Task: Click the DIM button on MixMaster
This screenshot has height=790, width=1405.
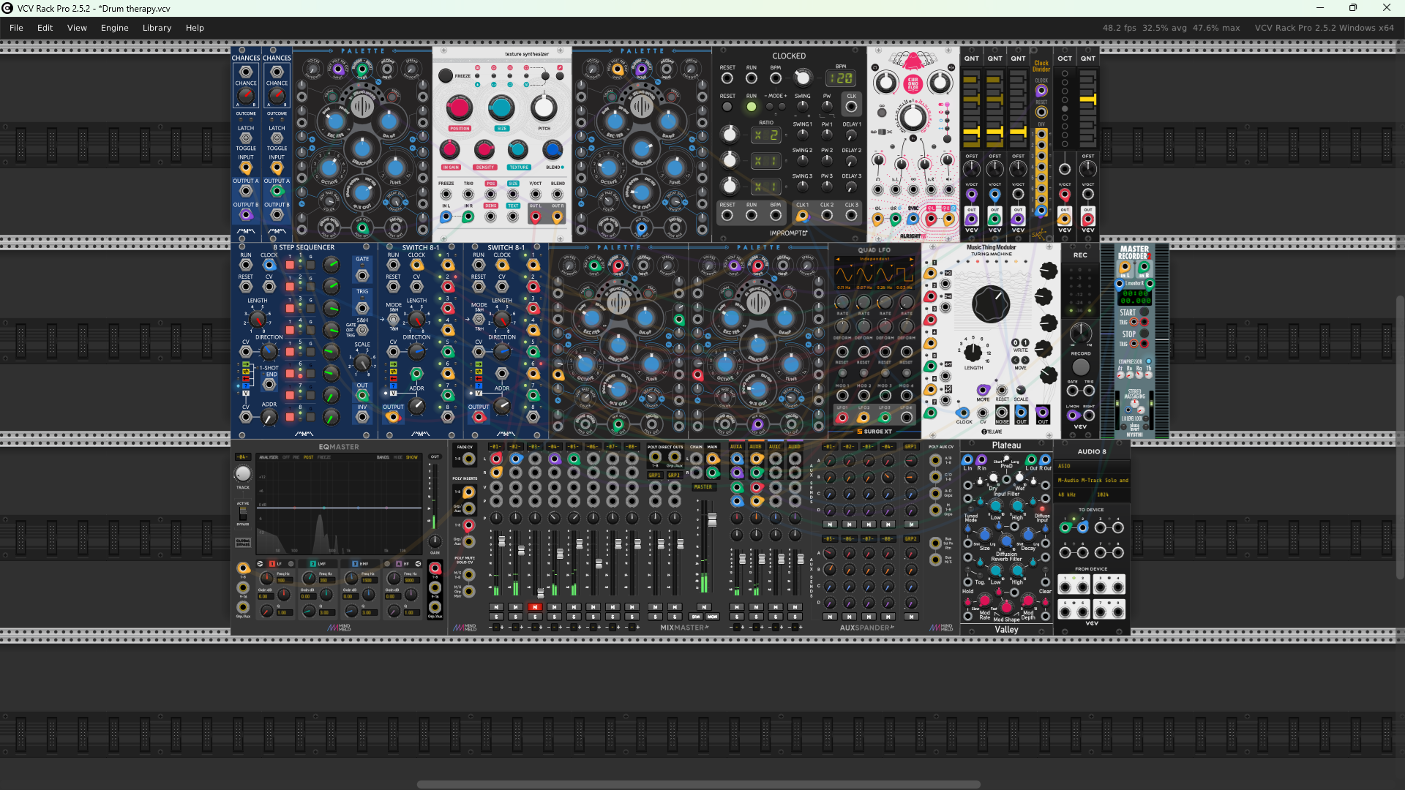Action: 696,617
